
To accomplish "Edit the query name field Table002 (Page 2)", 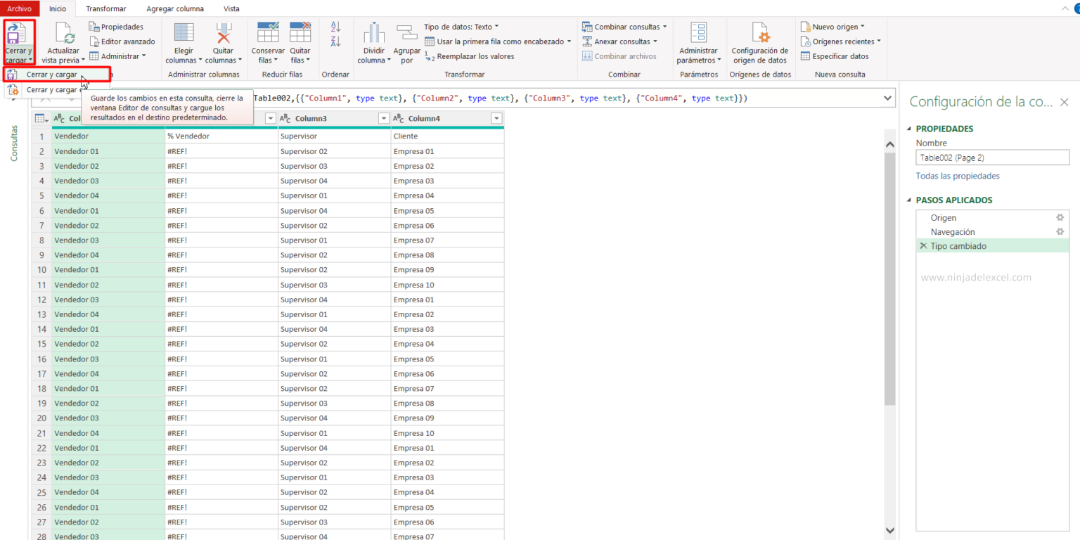I will click(992, 157).
